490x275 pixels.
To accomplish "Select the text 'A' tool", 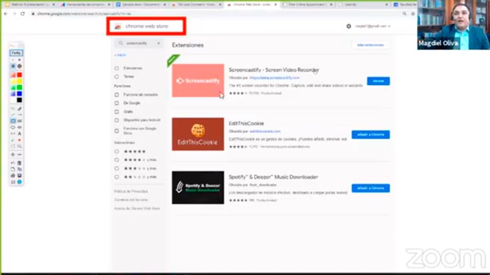I will pos(19,134).
